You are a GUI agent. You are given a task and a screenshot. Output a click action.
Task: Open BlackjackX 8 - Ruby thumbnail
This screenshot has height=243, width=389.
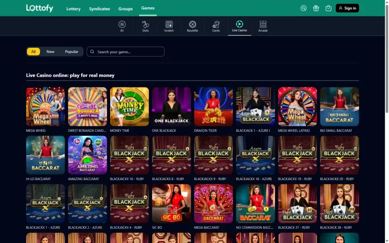point(171,155)
